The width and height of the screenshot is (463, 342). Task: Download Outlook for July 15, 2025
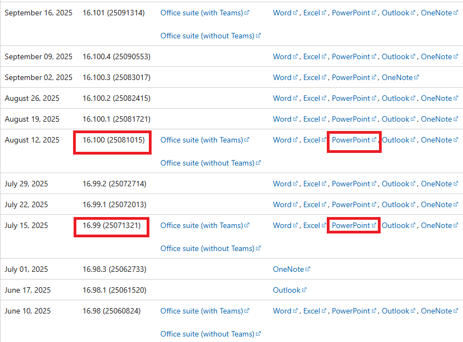pyautogui.click(x=399, y=226)
